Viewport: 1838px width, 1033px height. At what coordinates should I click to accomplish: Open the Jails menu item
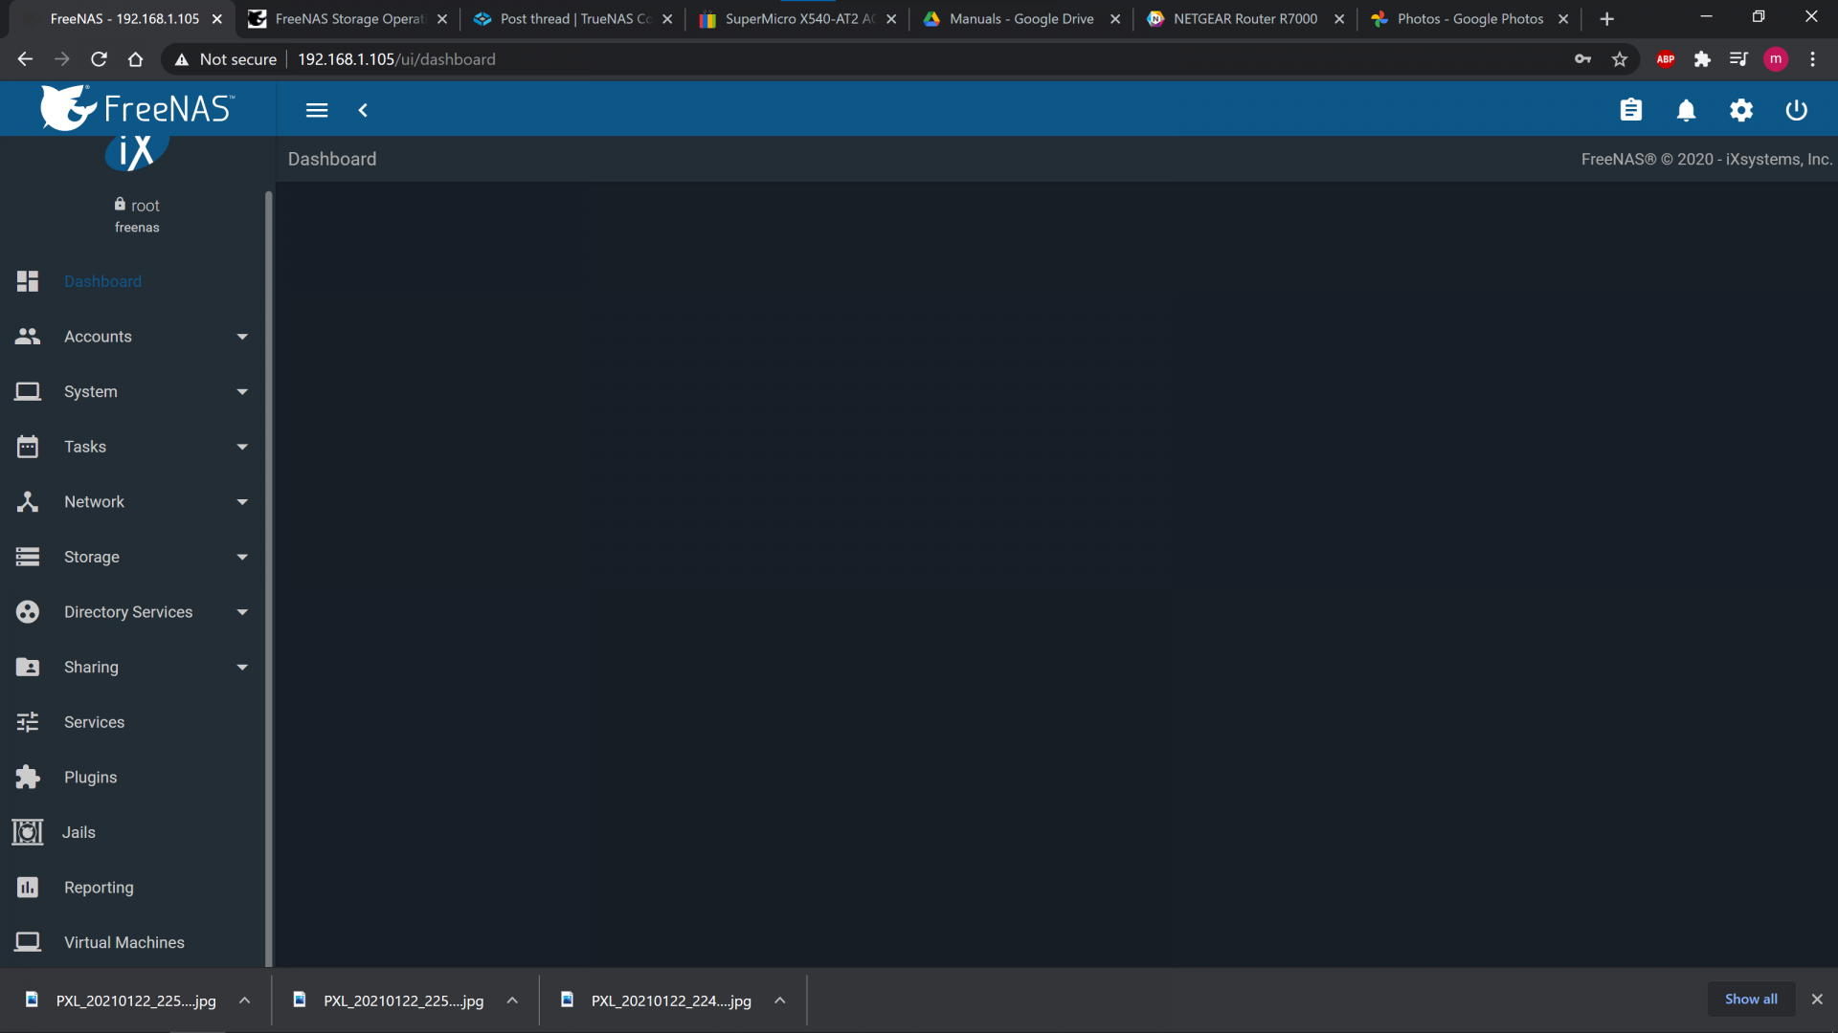tap(78, 832)
